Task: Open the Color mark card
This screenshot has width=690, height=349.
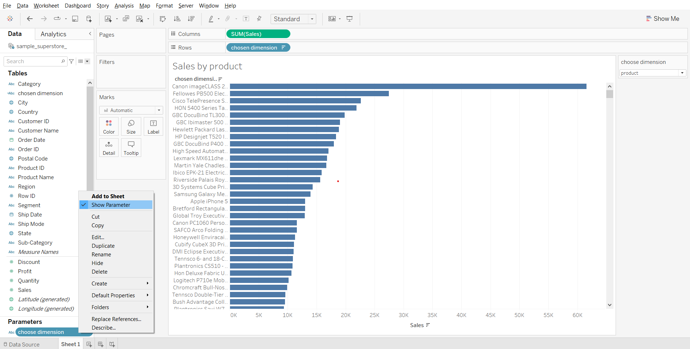Action: click(x=109, y=127)
